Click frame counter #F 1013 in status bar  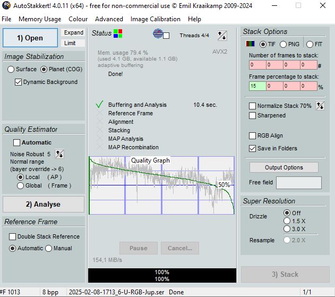point(10,292)
